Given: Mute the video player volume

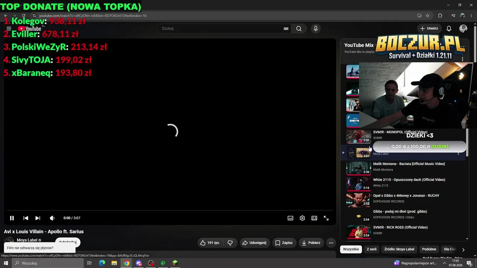Looking at the screenshot, I should 52,218.
